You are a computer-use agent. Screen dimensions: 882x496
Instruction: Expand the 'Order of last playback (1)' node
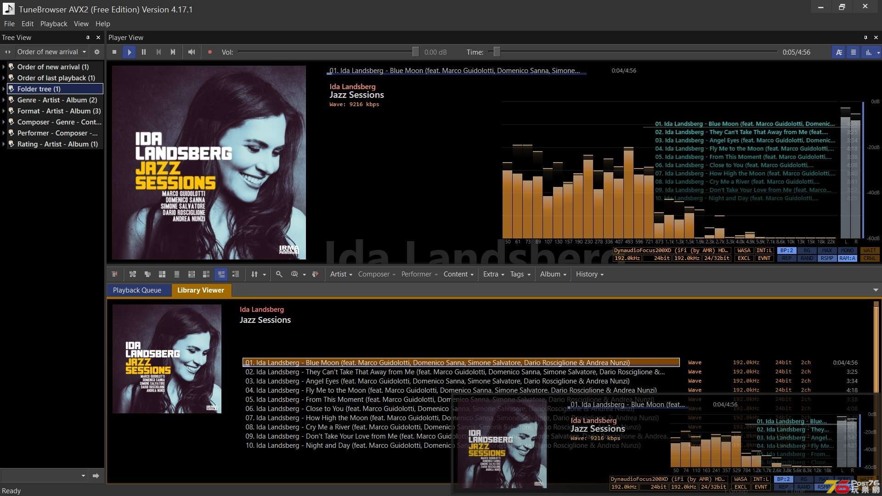[4, 78]
